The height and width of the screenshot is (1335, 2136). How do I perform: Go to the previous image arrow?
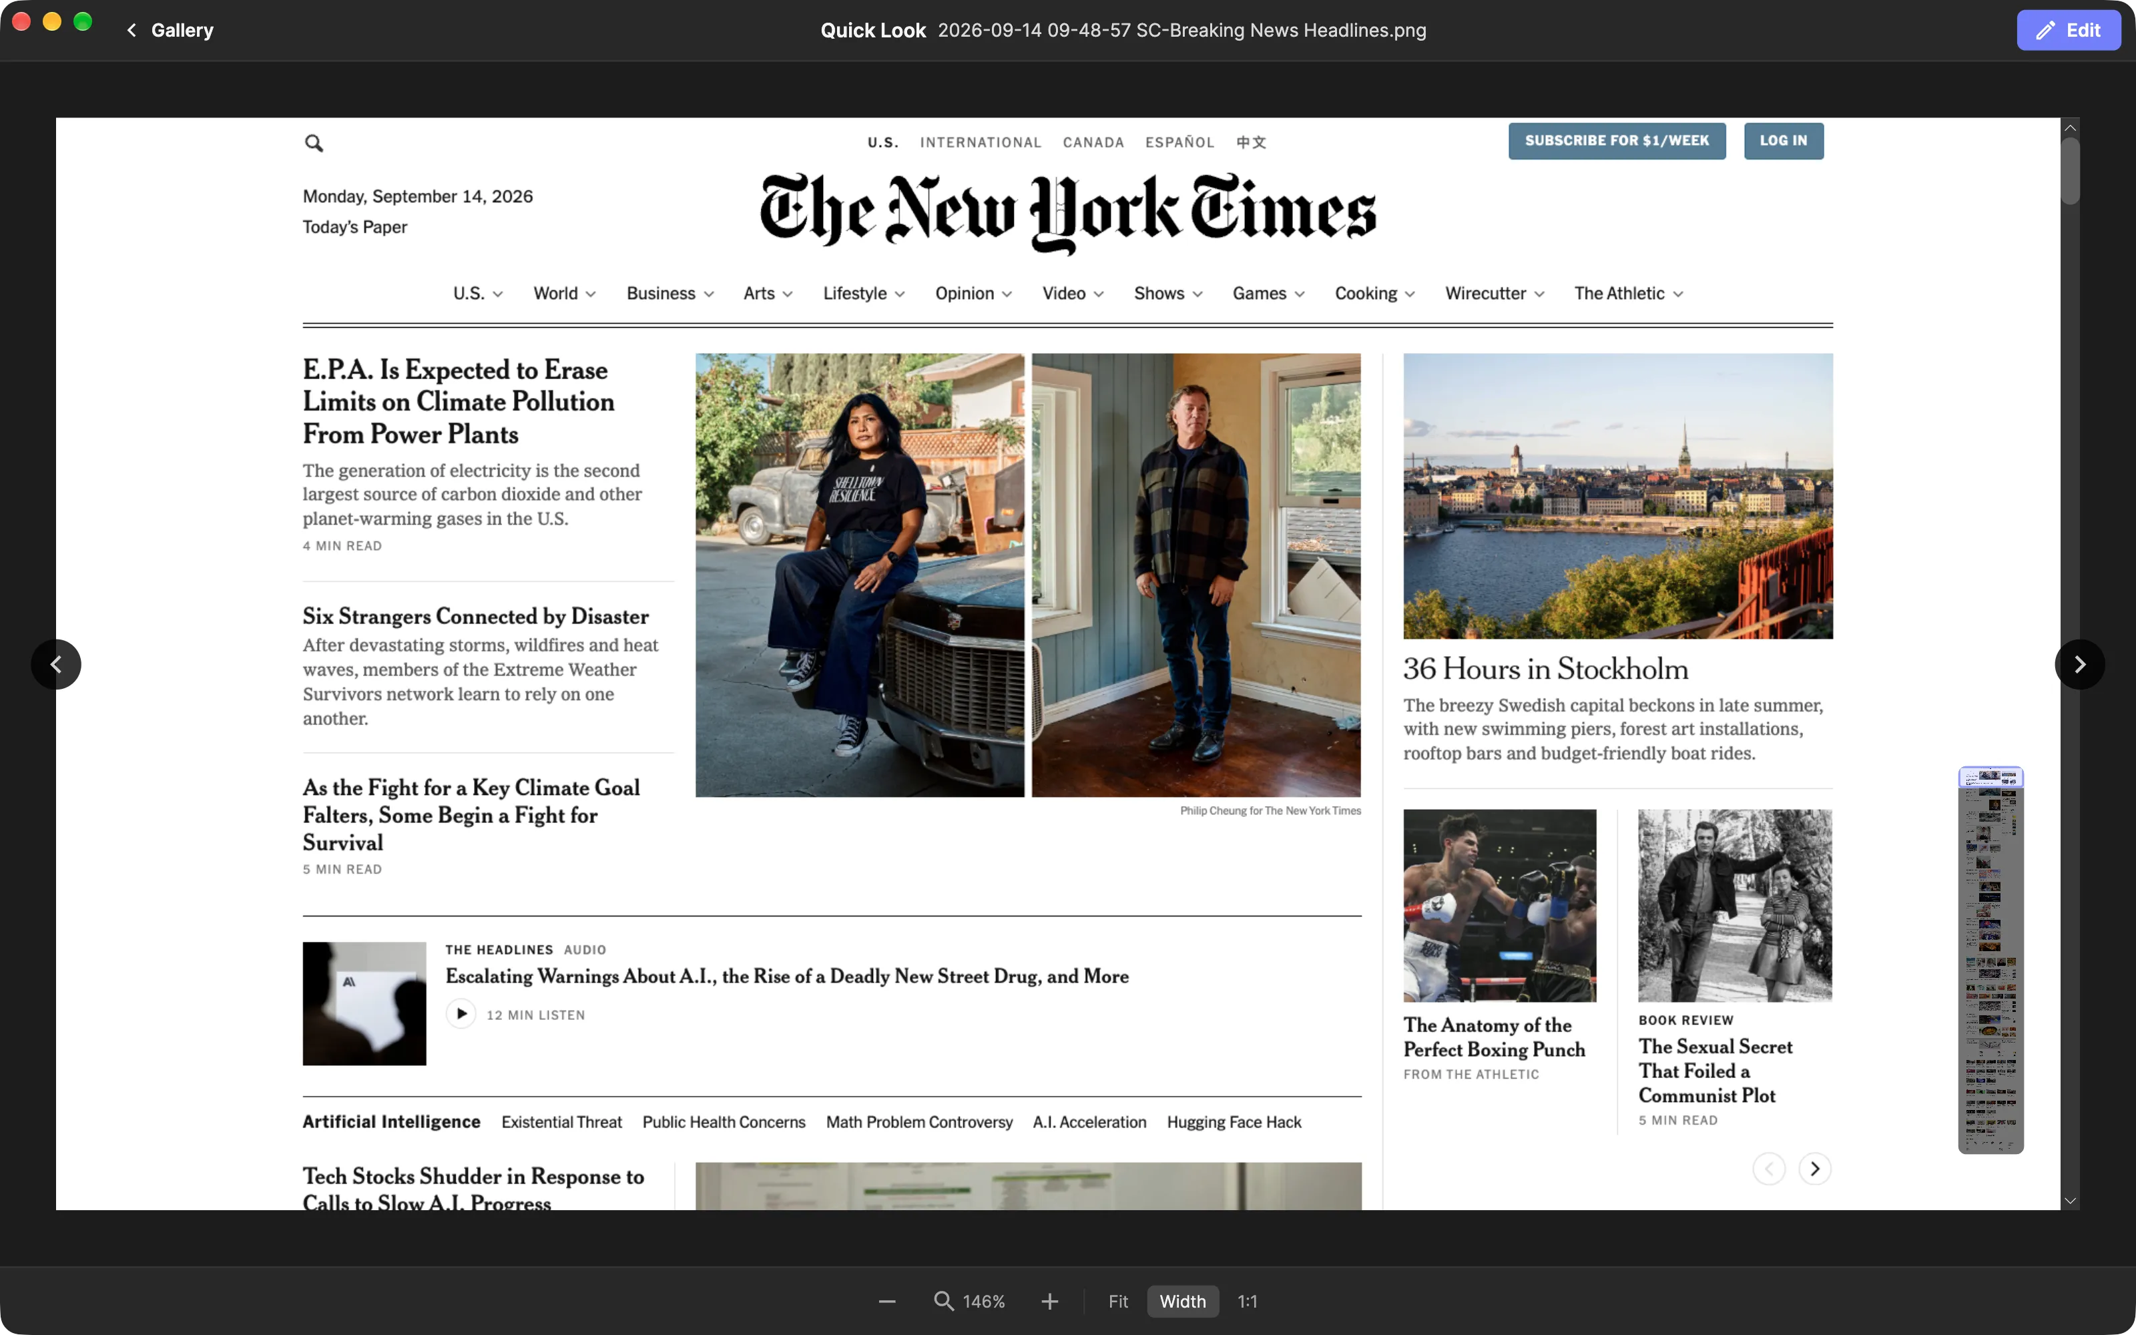(55, 664)
